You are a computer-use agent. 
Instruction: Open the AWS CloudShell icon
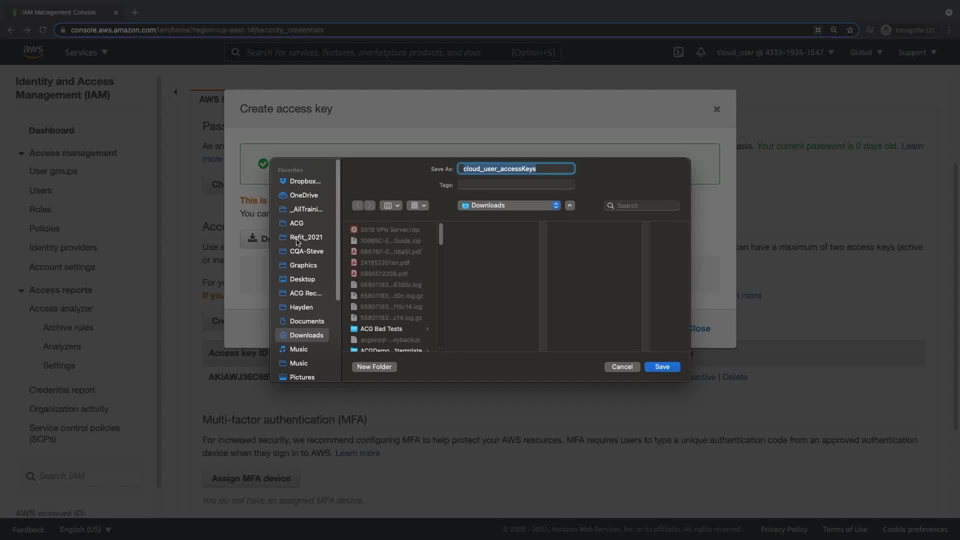point(678,52)
